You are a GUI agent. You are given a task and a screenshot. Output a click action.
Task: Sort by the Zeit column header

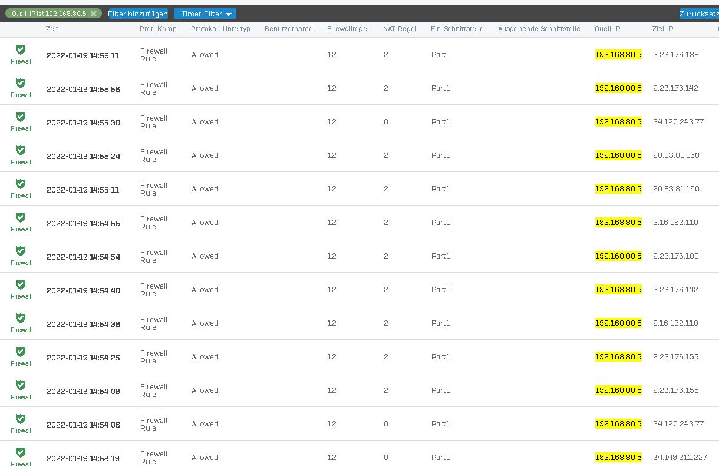52,29
